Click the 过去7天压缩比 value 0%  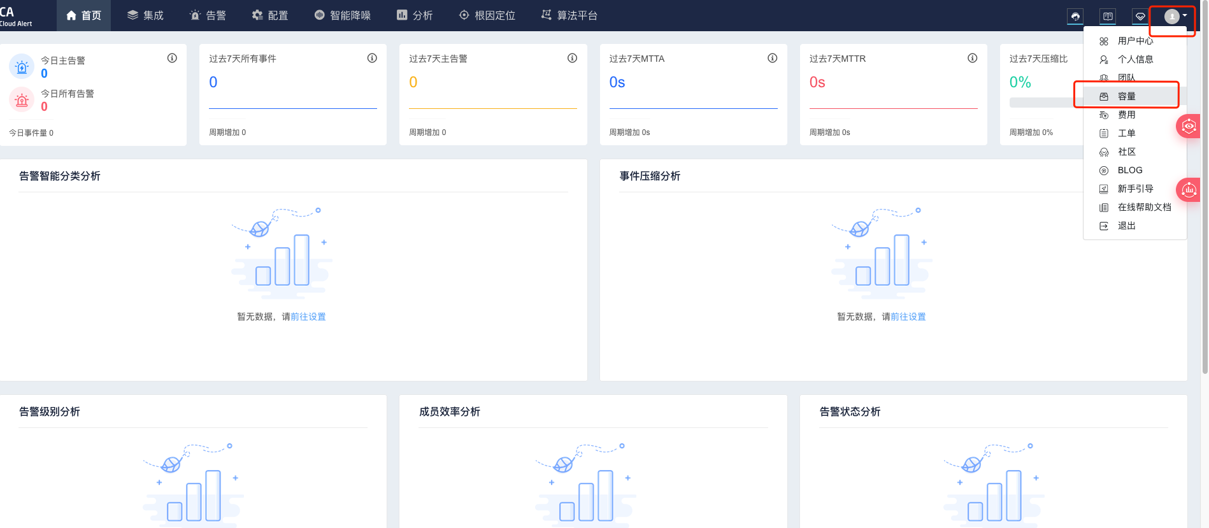[1020, 82]
